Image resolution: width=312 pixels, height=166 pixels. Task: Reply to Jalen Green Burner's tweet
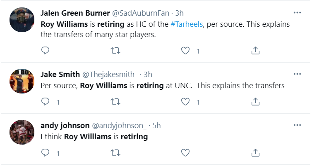pyautogui.click(x=45, y=51)
